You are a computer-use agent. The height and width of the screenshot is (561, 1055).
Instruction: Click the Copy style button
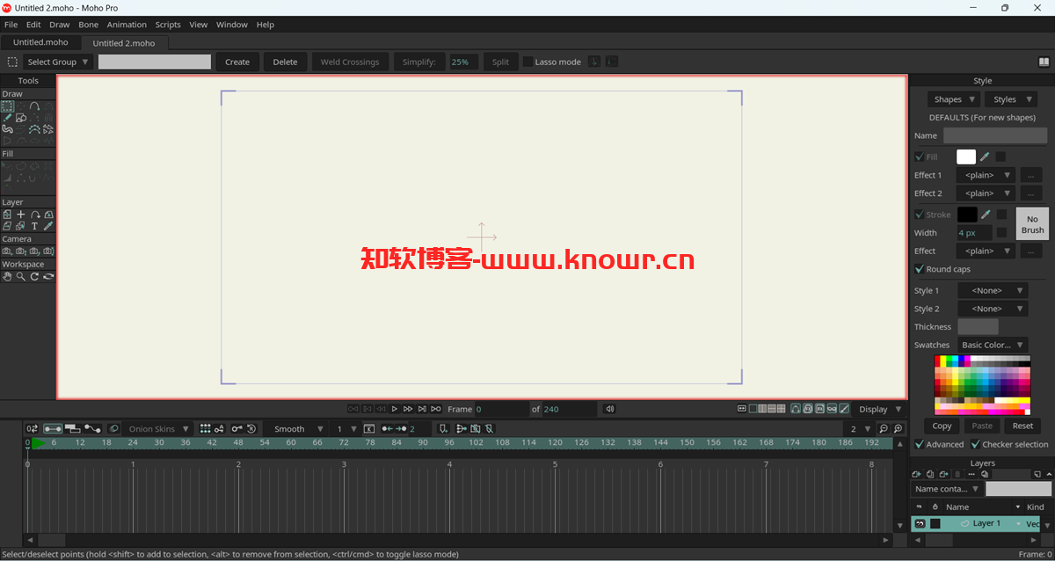point(942,426)
